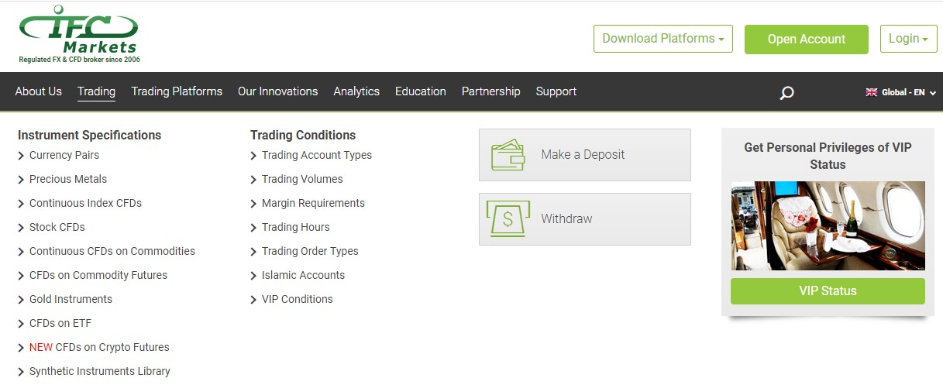Screen dimensions: 943x385
Task: Click the private jet interior image
Action: point(828,225)
